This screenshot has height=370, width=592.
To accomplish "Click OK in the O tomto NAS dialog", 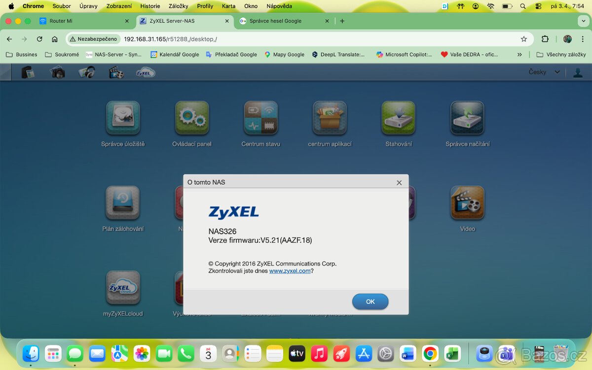I will click(x=370, y=302).
